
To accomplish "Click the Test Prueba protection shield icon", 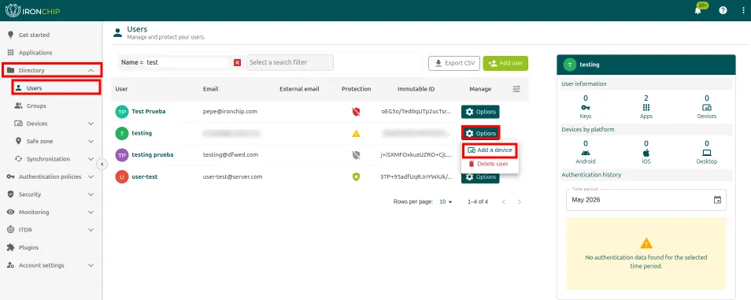I will (x=356, y=112).
